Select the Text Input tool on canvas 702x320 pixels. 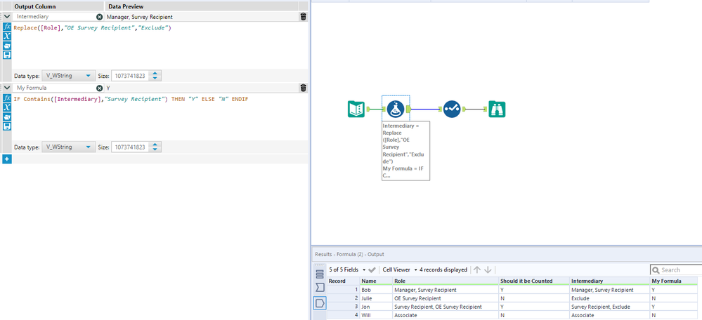coord(356,109)
